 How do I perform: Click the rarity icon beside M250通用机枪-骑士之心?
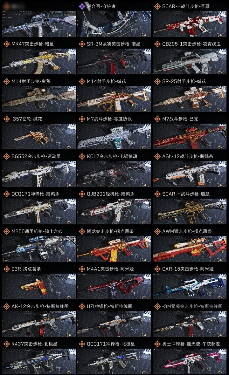[x=6, y=231]
